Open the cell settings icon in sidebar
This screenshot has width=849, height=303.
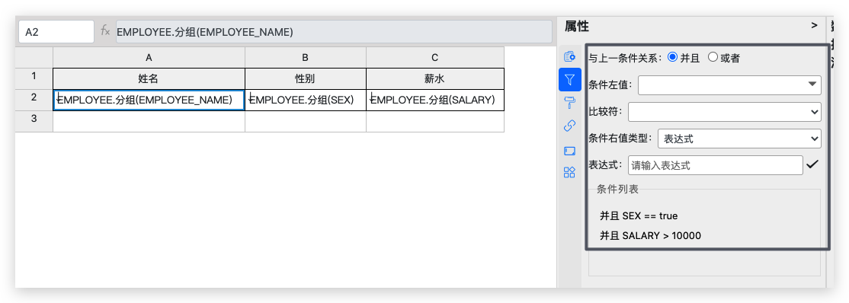(569, 56)
